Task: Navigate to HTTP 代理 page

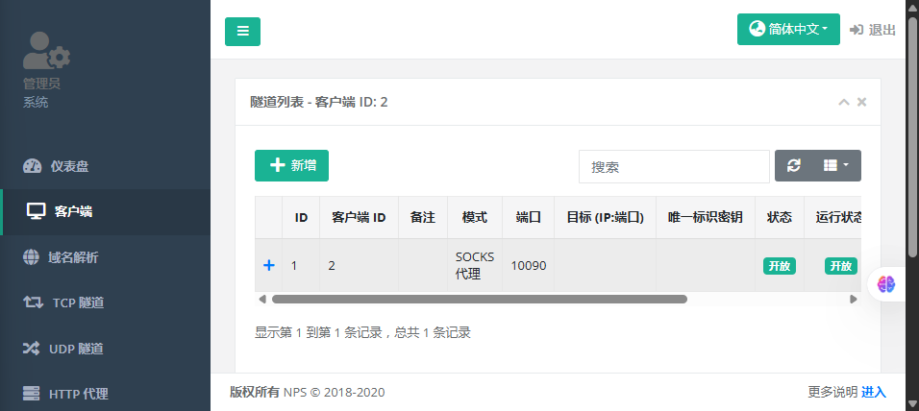Action: (77, 393)
